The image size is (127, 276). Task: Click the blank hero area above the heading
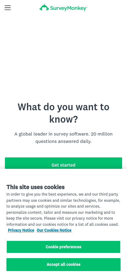click(63, 56)
